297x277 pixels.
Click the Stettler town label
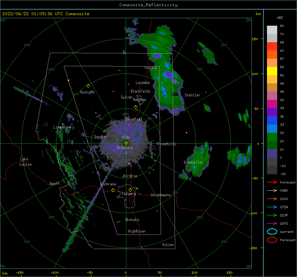(192, 95)
